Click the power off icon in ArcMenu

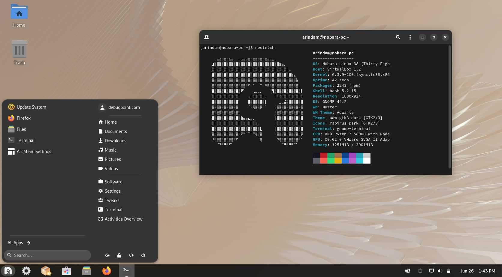143,255
